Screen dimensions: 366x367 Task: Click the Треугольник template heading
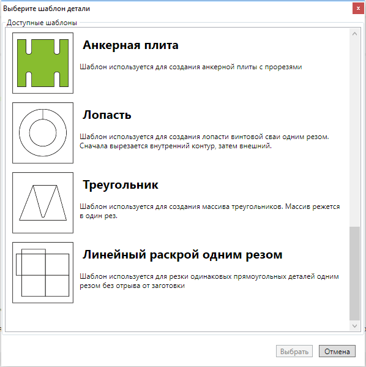(x=121, y=185)
